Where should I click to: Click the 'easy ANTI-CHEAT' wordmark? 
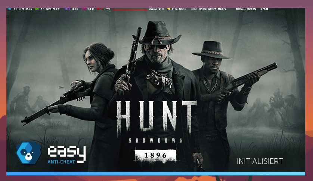pos(67,155)
